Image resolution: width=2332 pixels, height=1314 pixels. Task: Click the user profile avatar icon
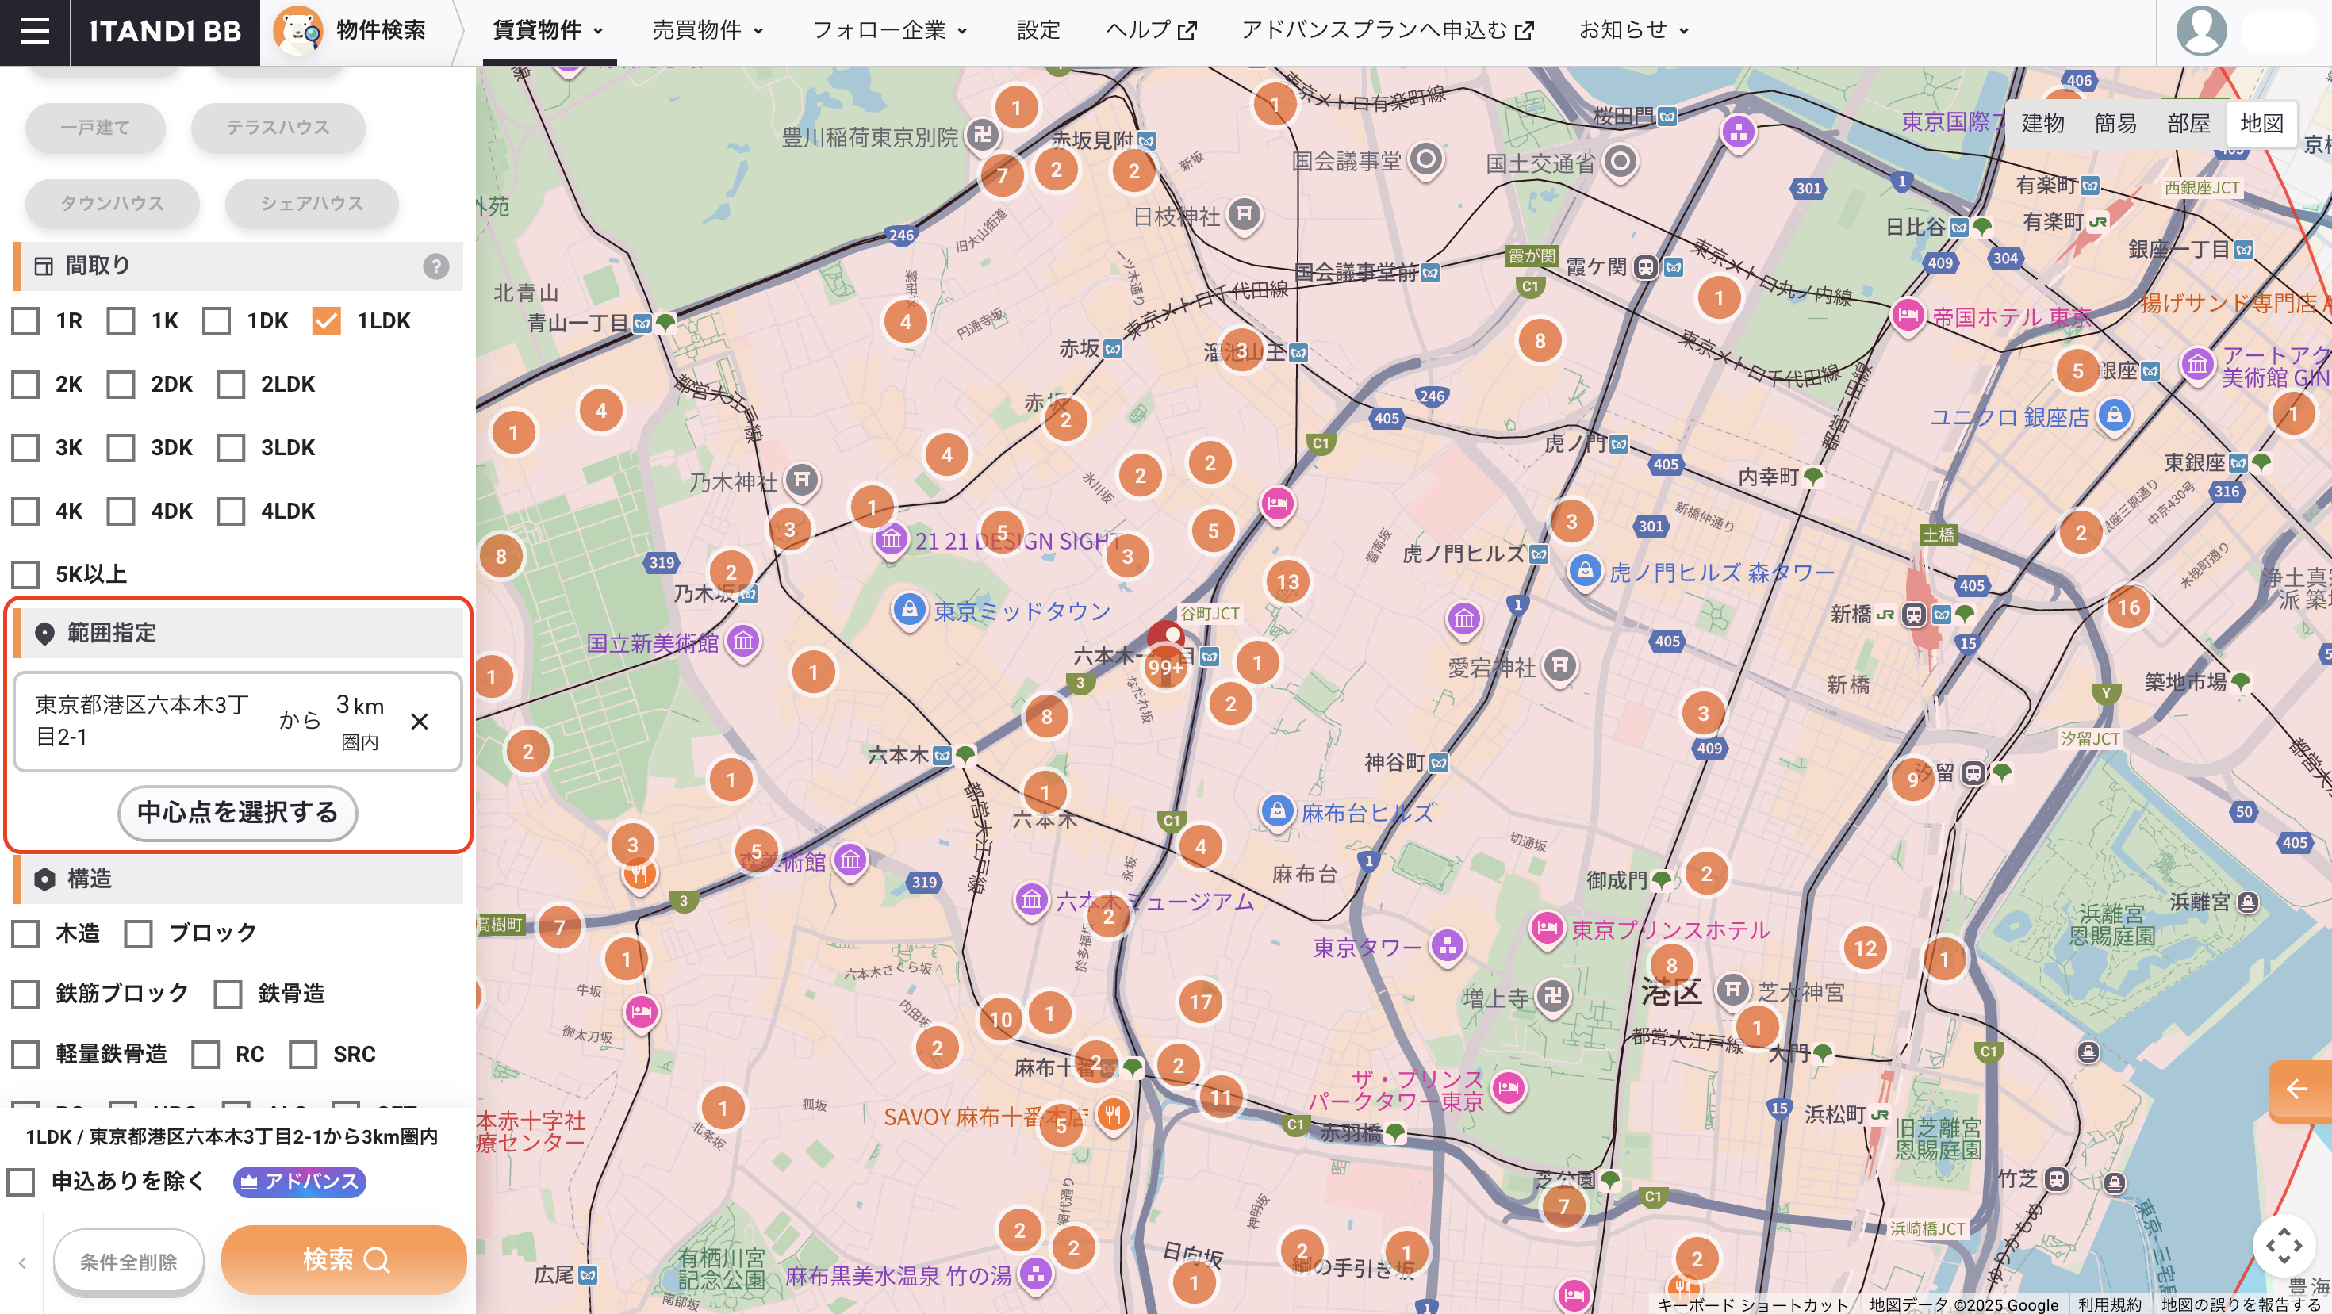(x=2201, y=32)
